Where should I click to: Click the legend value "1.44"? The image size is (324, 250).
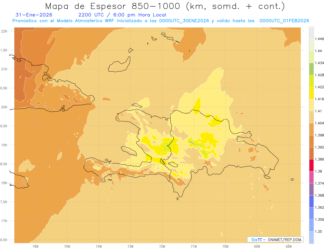click(318, 51)
